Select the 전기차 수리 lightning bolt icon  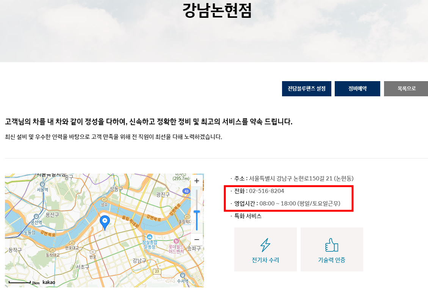265,245
